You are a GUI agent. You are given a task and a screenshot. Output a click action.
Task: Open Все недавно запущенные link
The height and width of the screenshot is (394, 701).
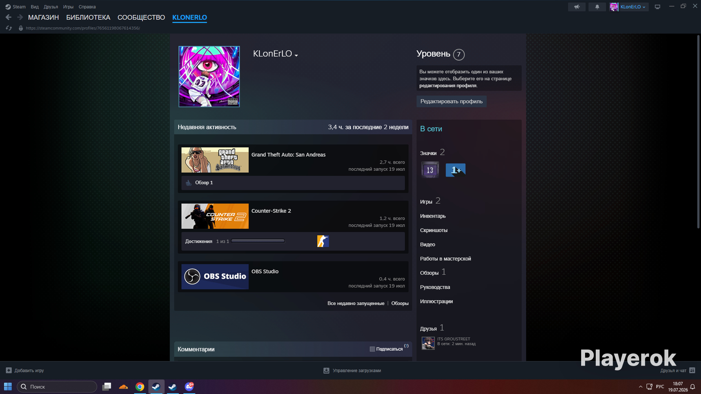pyautogui.click(x=356, y=303)
